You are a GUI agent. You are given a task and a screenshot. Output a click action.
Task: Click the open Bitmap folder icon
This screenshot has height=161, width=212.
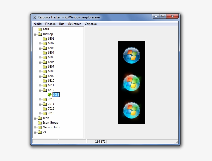(40, 34)
